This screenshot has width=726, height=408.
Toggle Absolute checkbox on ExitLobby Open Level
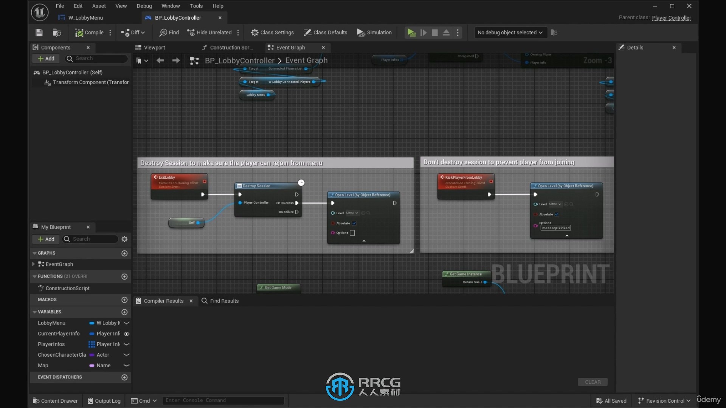354,223
